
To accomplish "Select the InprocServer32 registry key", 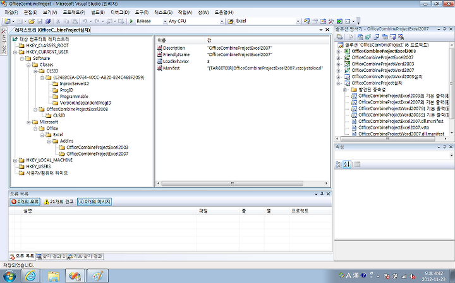I will click(x=74, y=84).
